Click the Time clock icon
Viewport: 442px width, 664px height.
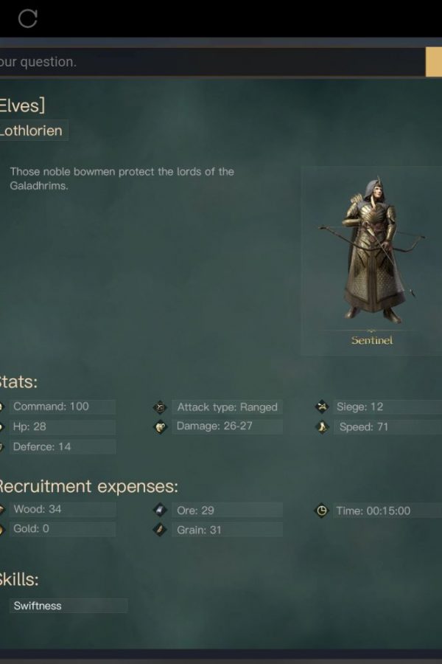tap(322, 511)
